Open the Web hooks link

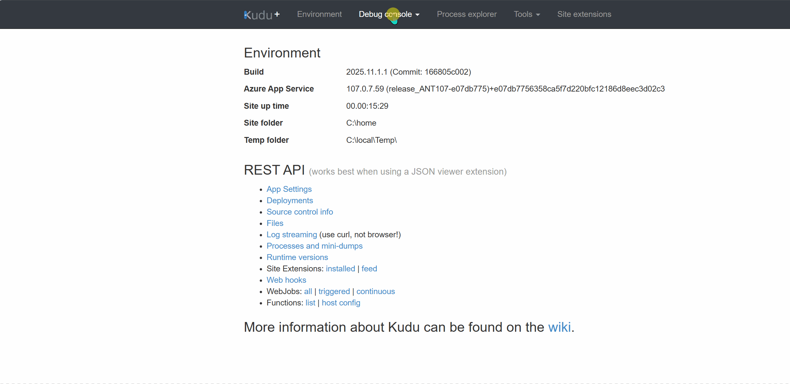click(x=286, y=280)
